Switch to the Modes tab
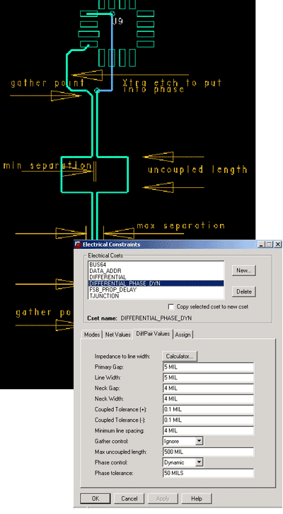Screen dimensions: 283x514 92,335
